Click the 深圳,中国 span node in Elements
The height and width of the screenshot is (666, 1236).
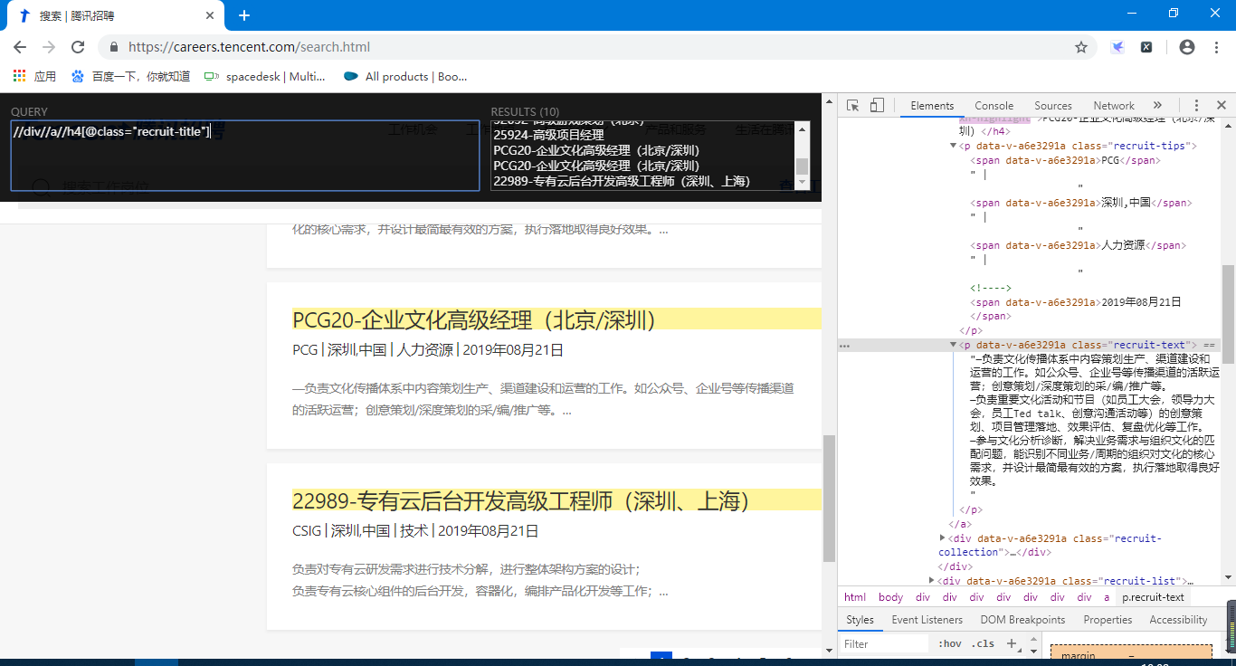1082,203
